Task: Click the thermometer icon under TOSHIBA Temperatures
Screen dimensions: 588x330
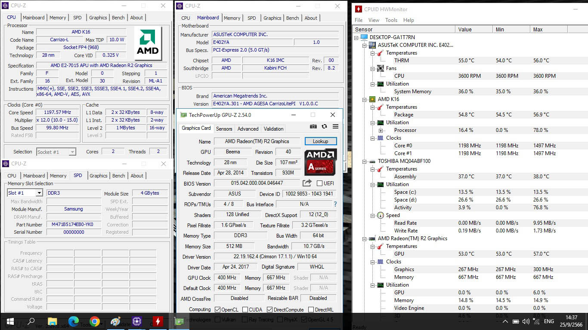Action: (x=381, y=169)
